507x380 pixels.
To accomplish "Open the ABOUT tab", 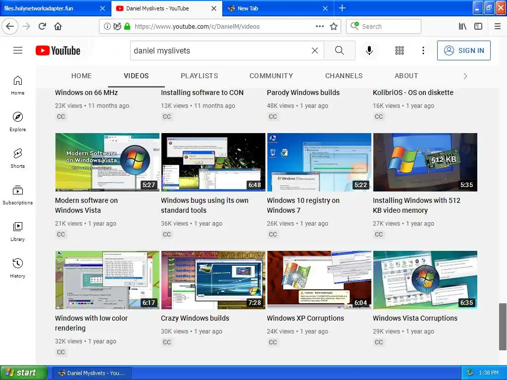I will (406, 76).
